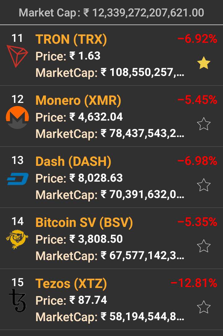This screenshot has height=336, width=223.
Task: Favorite Monero with the star toggle
Action: [203, 124]
